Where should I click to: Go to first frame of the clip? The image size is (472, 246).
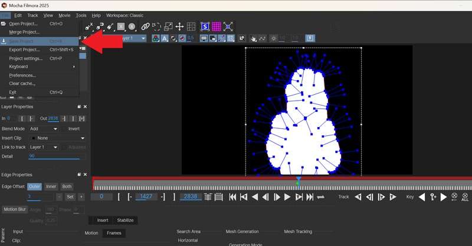click(232, 197)
